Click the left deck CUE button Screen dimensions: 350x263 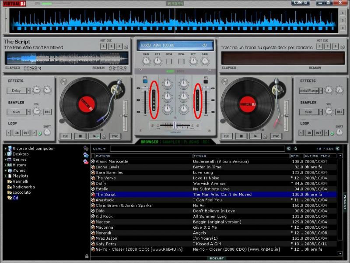(65, 136)
